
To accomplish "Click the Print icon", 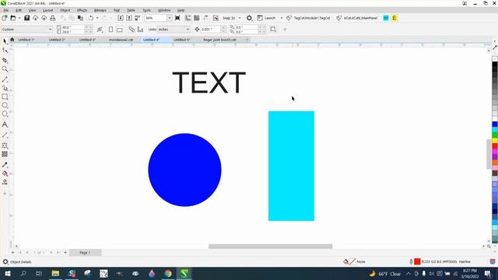I will pyautogui.click(x=53, y=18).
